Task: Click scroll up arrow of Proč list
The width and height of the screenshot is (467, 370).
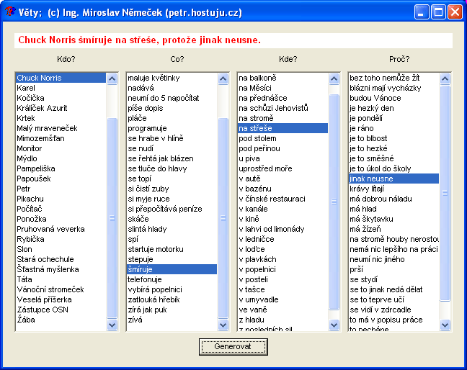Action: [x=445, y=78]
